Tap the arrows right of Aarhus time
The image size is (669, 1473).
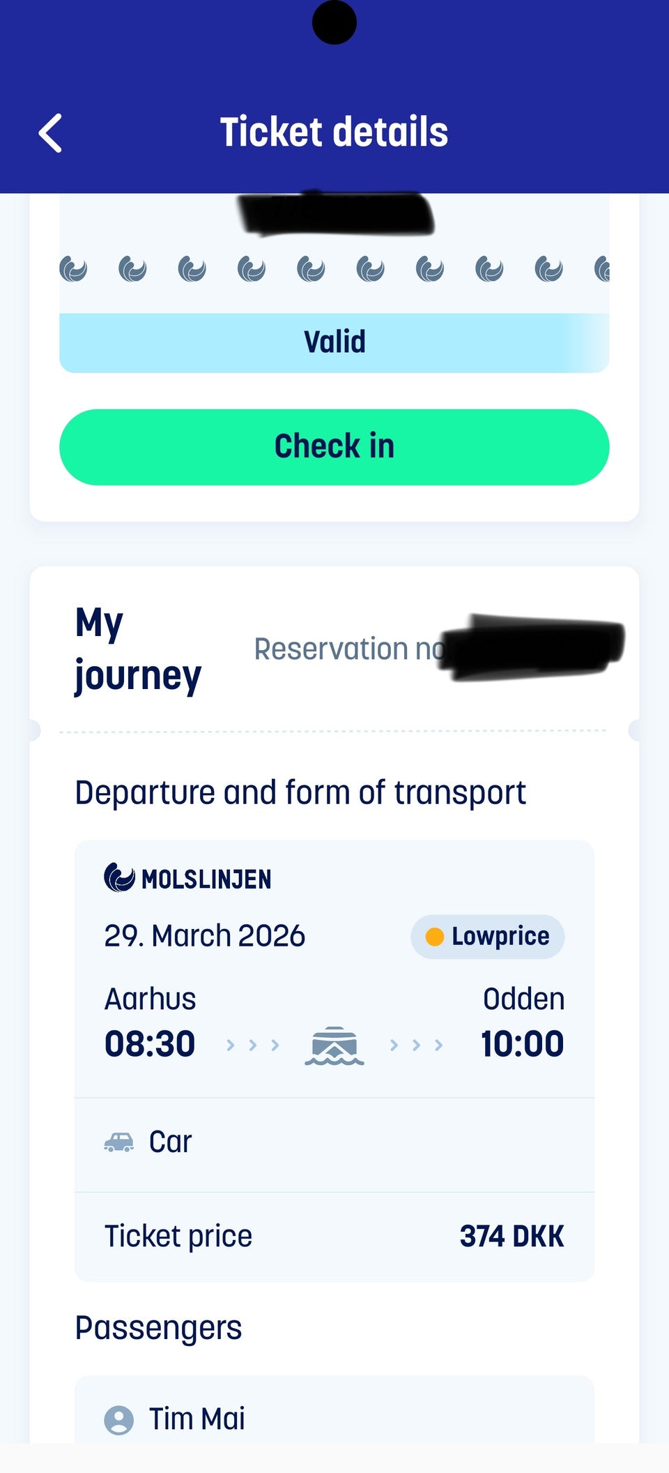(253, 1045)
